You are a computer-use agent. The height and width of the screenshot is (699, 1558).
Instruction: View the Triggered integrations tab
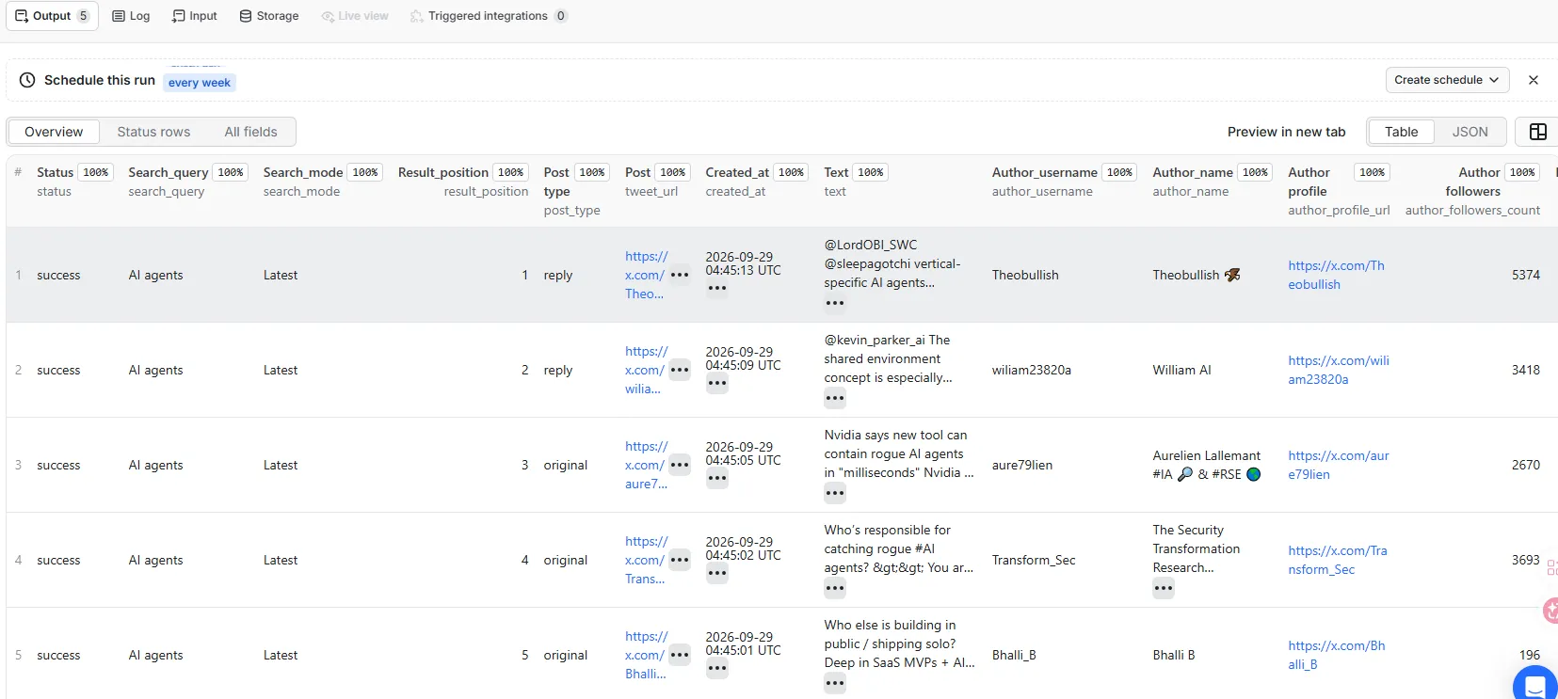click(x=489, y=16)
